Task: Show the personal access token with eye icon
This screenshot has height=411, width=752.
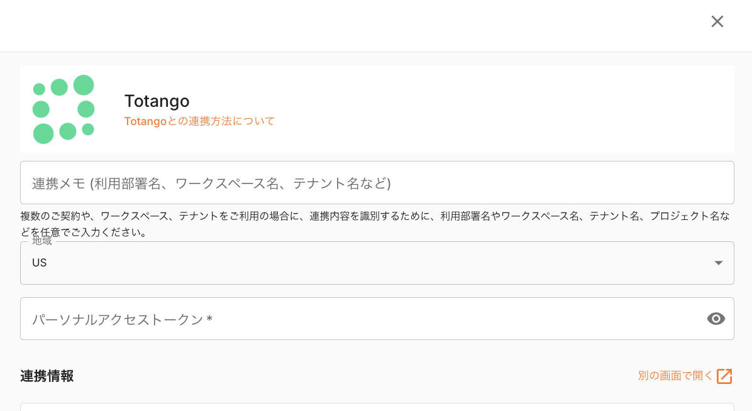Action: coord(716,319)
